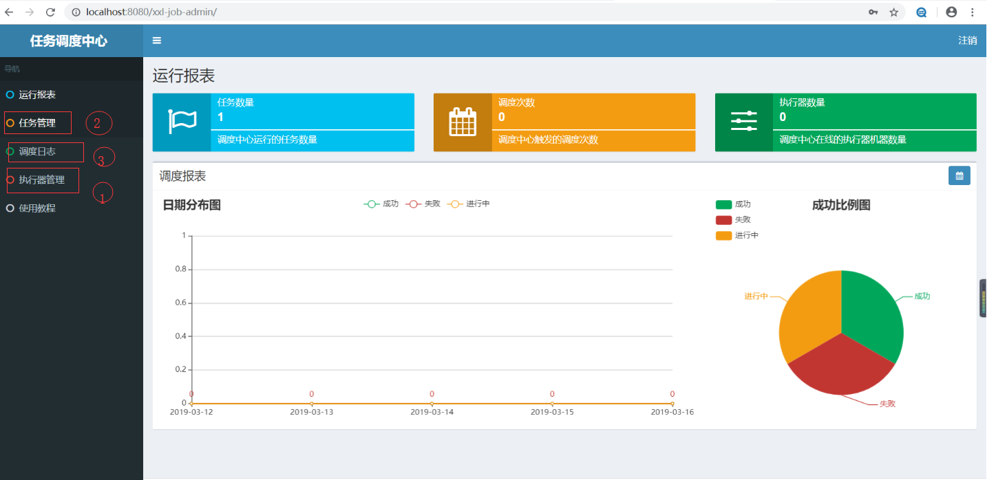Click the flag icon on the 任务数量 card
This screenshot has height=480, width=996.
[182, 122]
